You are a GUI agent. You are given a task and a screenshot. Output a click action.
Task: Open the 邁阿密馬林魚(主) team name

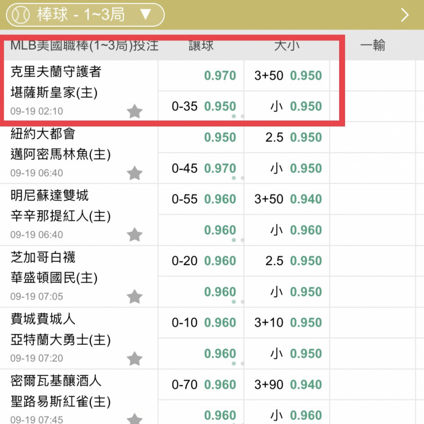coord(61,154)
